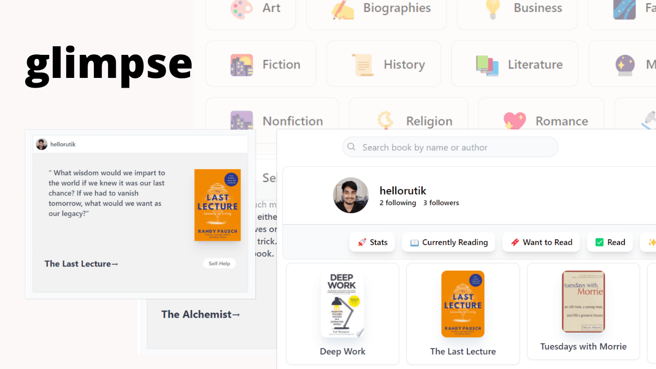Click the Business lightbulb icon

493,9
